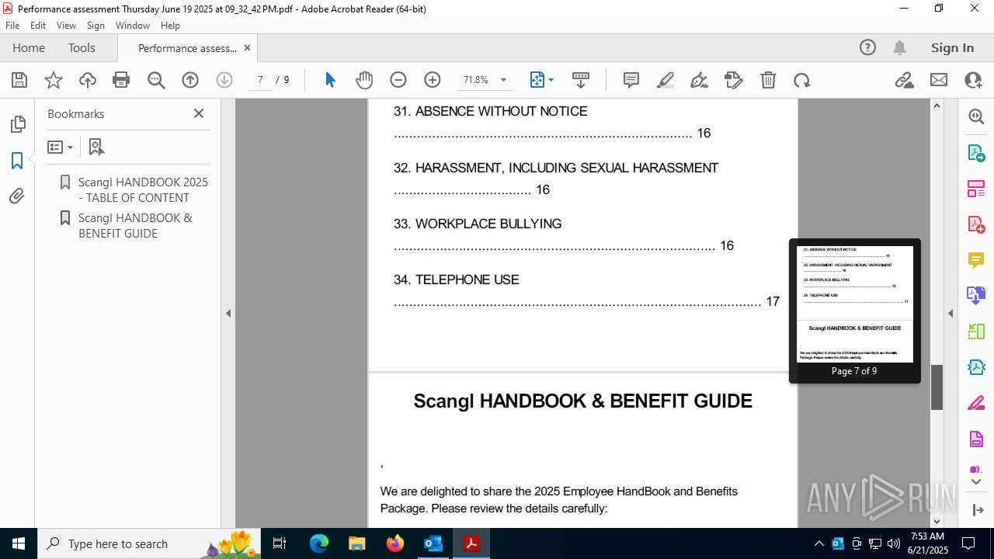Open bookmark options dropdown
Image resolution: width=994 pixels, height=559 pixels.
(60, 147)
